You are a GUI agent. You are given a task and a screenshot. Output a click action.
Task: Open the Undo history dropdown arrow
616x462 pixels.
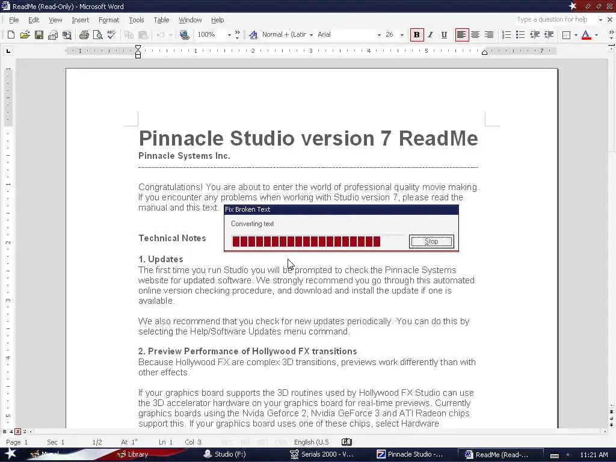(x=170, y=35)
